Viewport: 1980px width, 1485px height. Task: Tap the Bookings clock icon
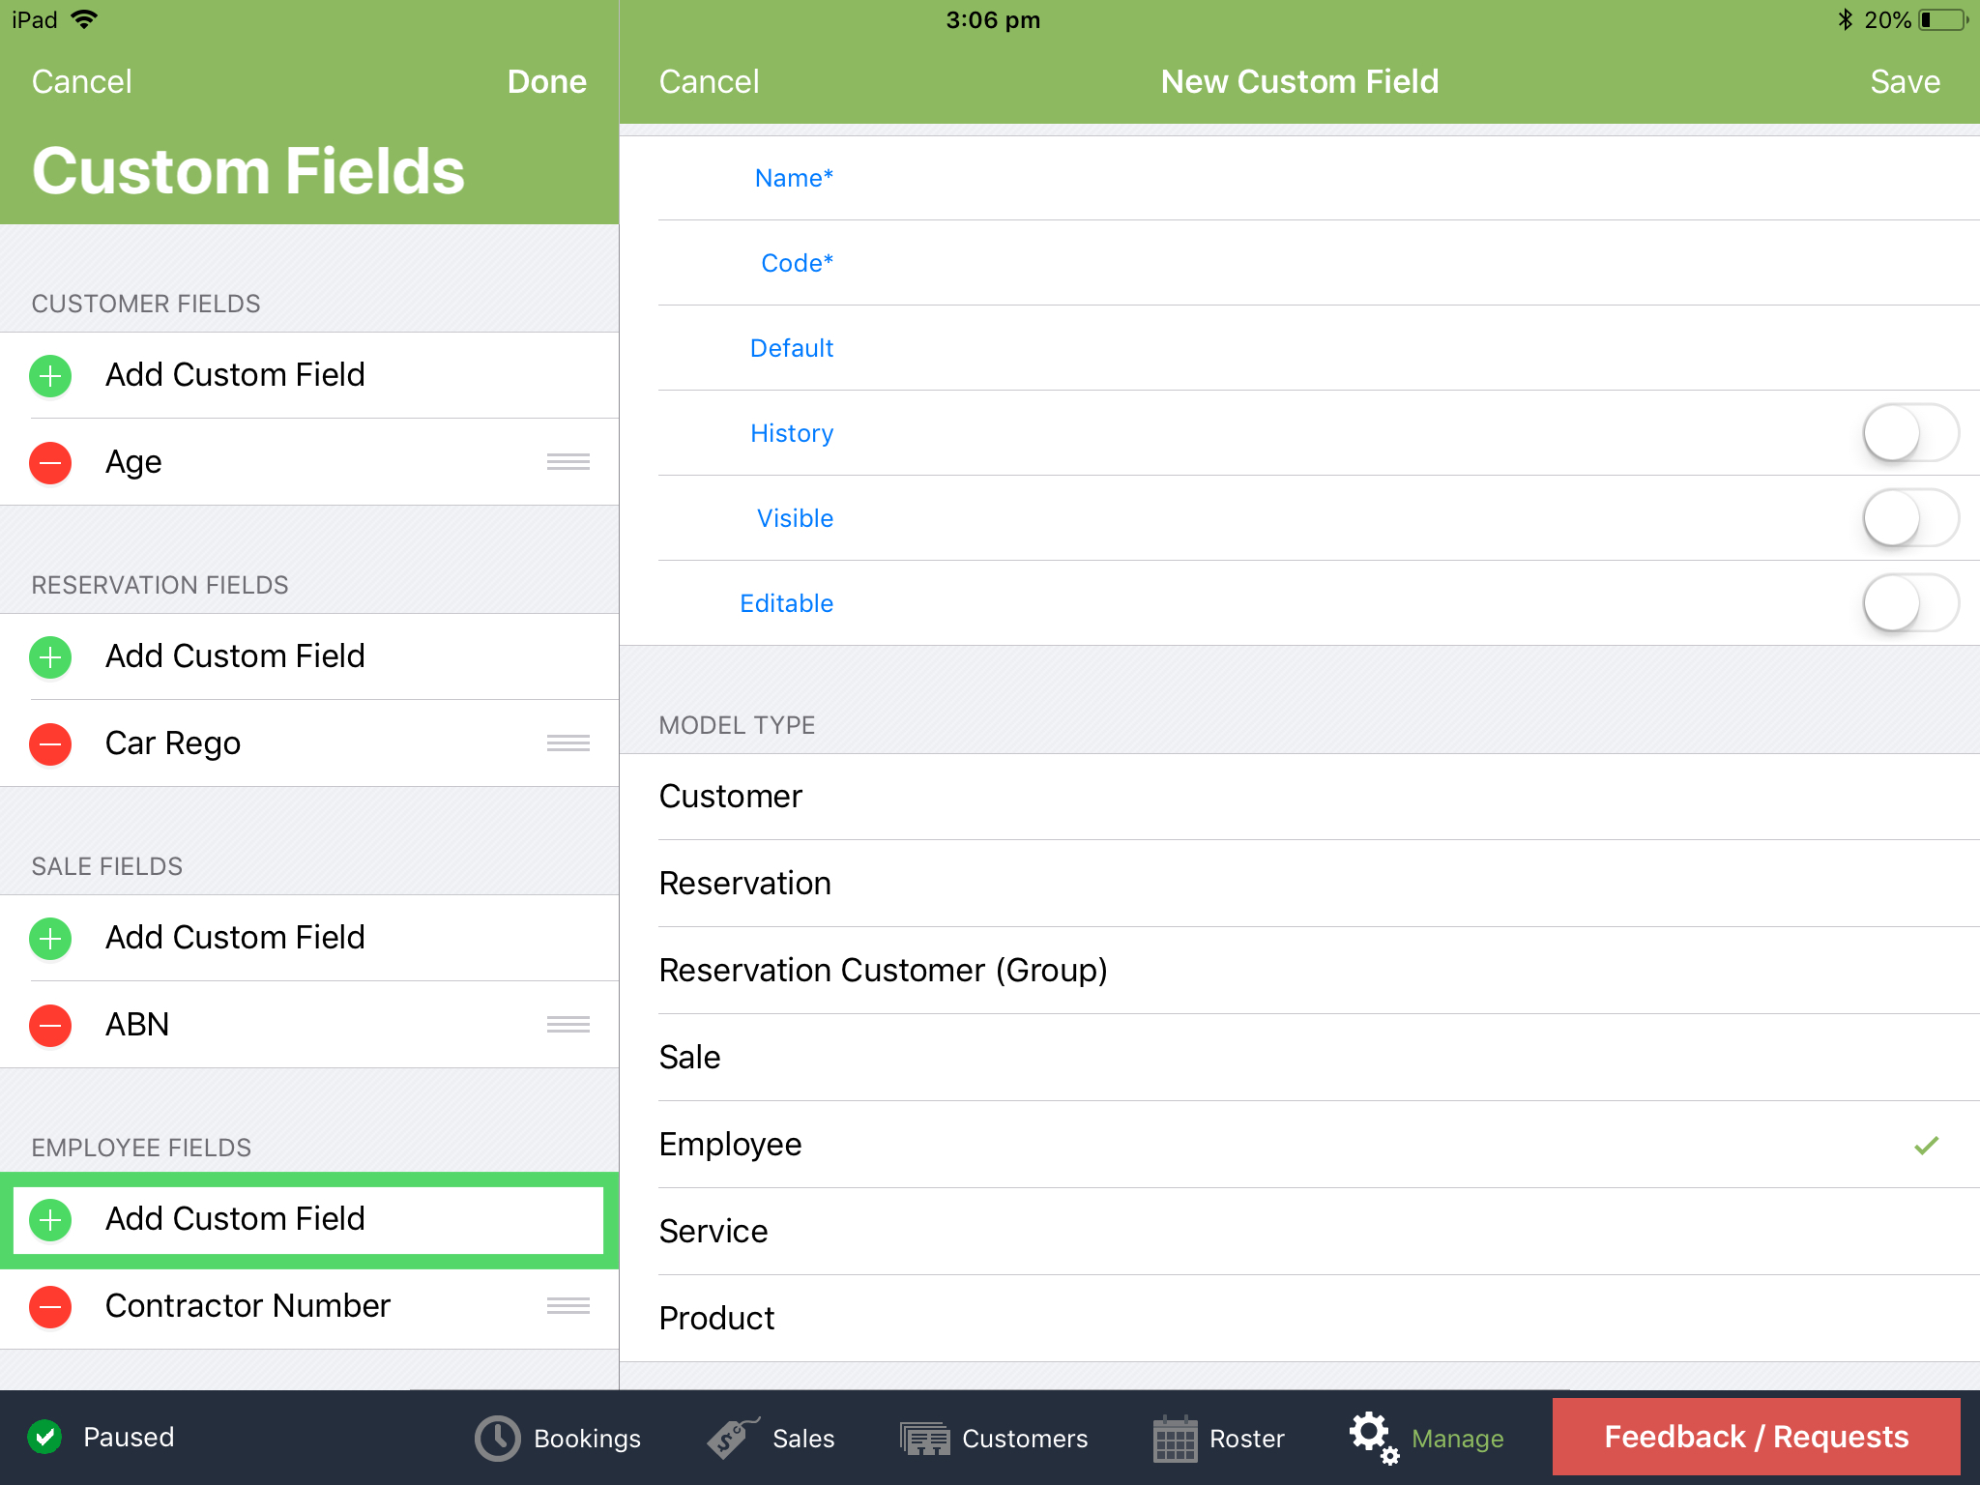(496, 1438)
